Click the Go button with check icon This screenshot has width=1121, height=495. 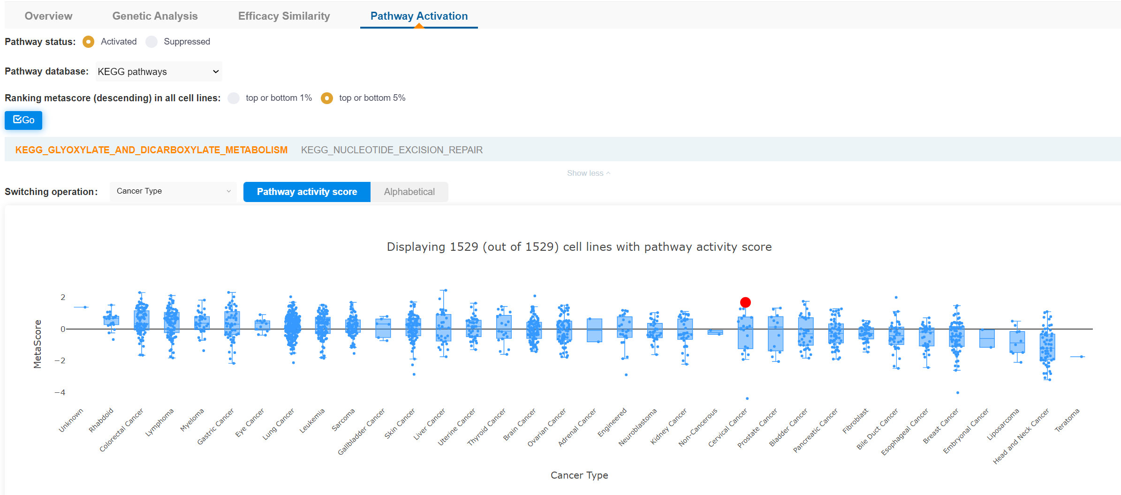click(23, 120)
